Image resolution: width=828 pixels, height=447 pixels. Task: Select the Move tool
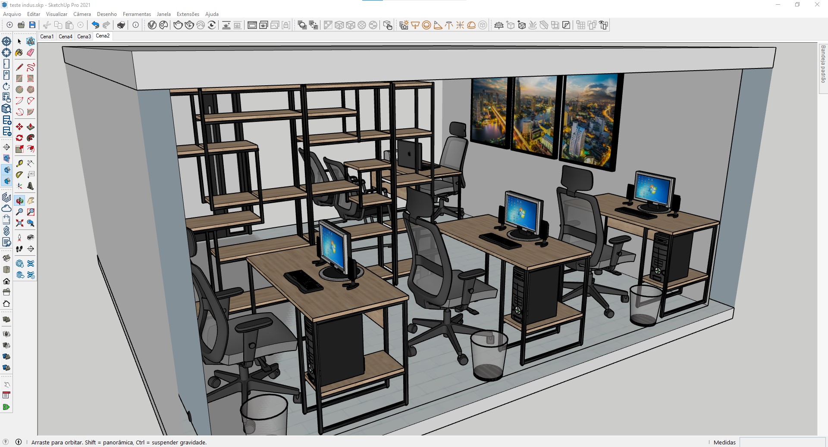[19, 127]
